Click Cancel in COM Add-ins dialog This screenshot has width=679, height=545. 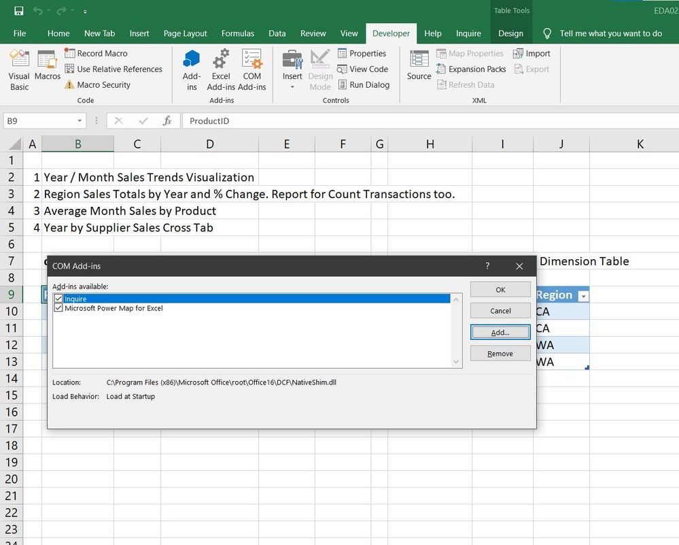tap(500, 311)
